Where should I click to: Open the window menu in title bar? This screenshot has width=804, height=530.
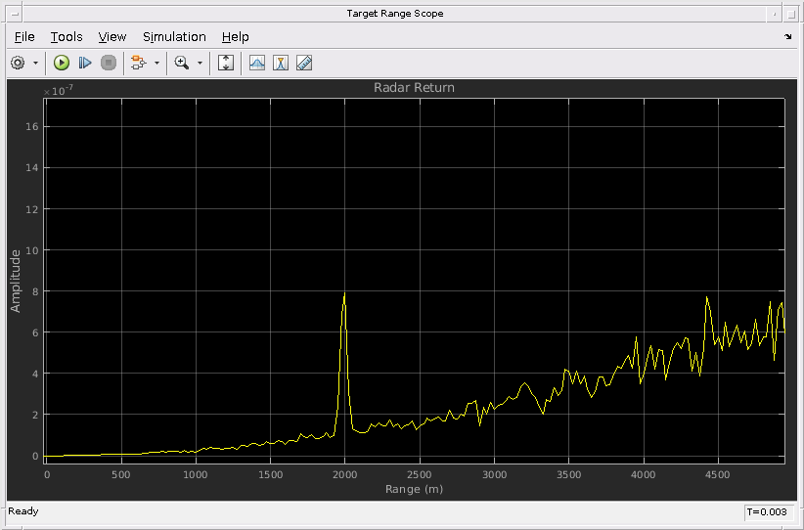click(x=15, y=14)
